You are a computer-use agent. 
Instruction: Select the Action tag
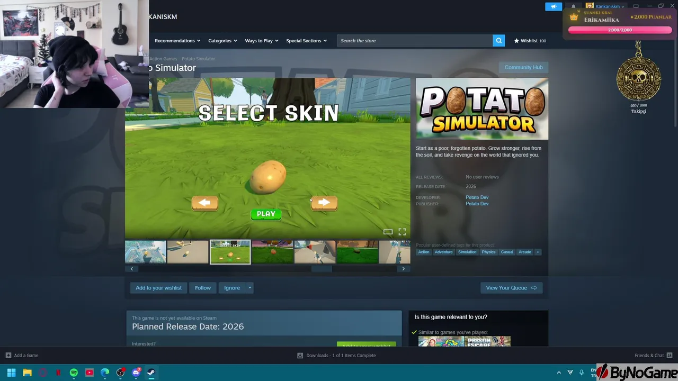point(424,252)
